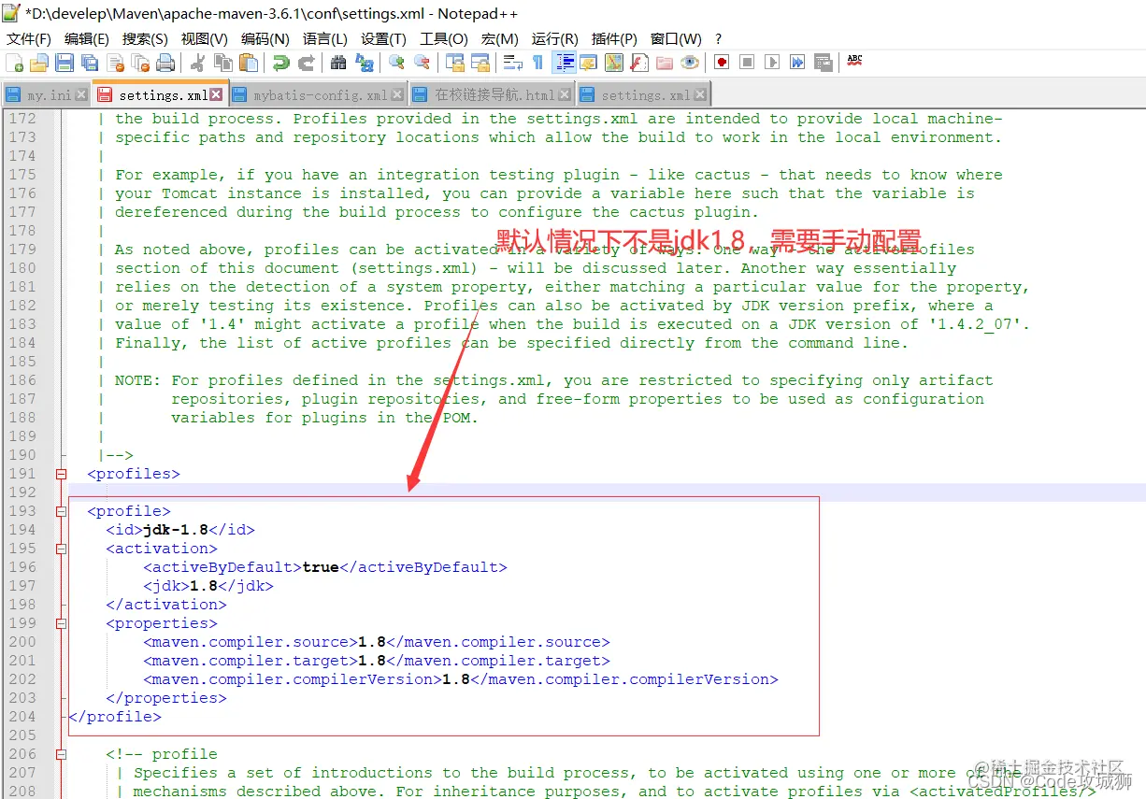Open the 编辑(E) menu
The height and width of the screenshot is (799, 1146).
(87, 38)
